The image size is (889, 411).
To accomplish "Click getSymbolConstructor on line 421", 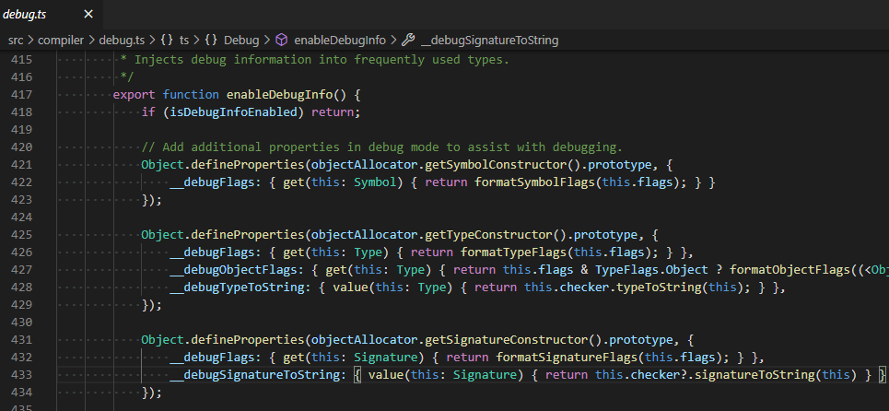I will [497, 165].
